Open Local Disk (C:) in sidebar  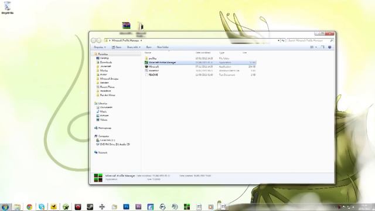coord(107,140)
